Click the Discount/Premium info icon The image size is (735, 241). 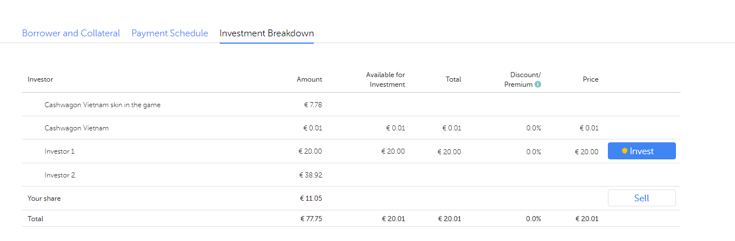(537, 84)
